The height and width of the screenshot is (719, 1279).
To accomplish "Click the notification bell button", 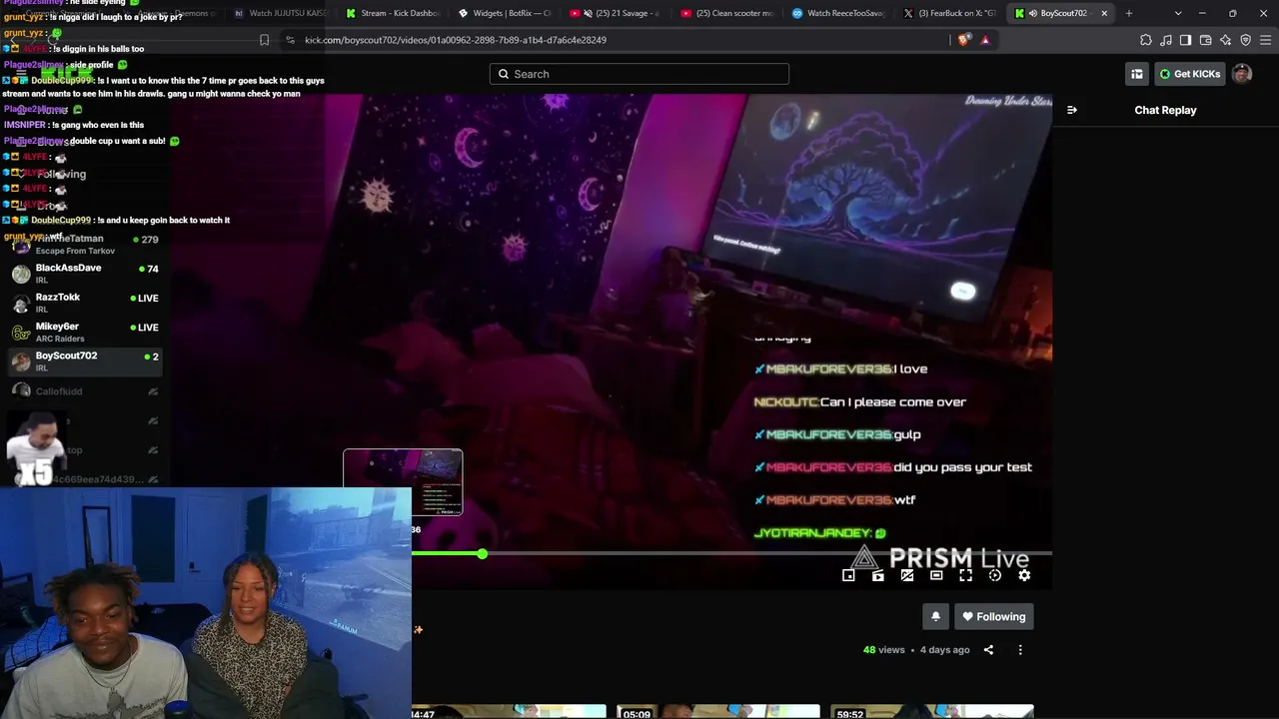I will (x=935, y=616).
